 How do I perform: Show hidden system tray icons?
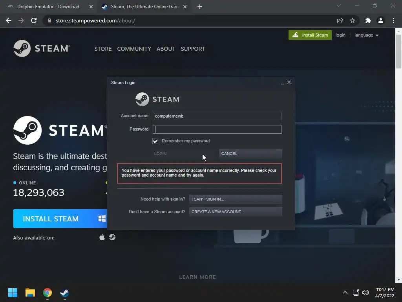pos(345,293)
